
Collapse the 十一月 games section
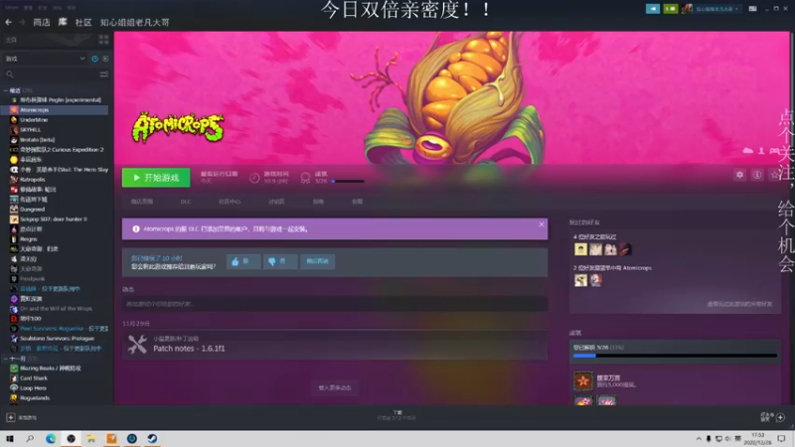pyautogui.click(x=6, y=359)
